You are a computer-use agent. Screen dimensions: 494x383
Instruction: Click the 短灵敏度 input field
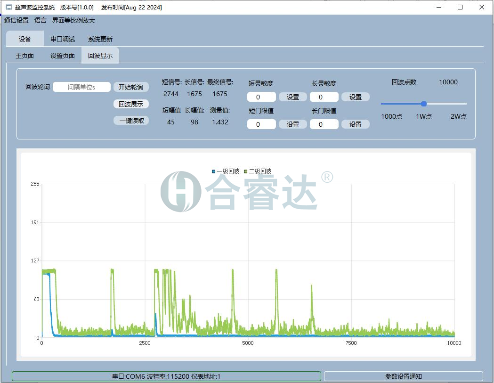click(261, 97)
